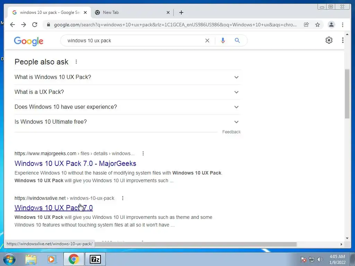This screenshot has width=355, height=266.
Task: Send Feedback on People also ask
Action: tap(231, 132)
